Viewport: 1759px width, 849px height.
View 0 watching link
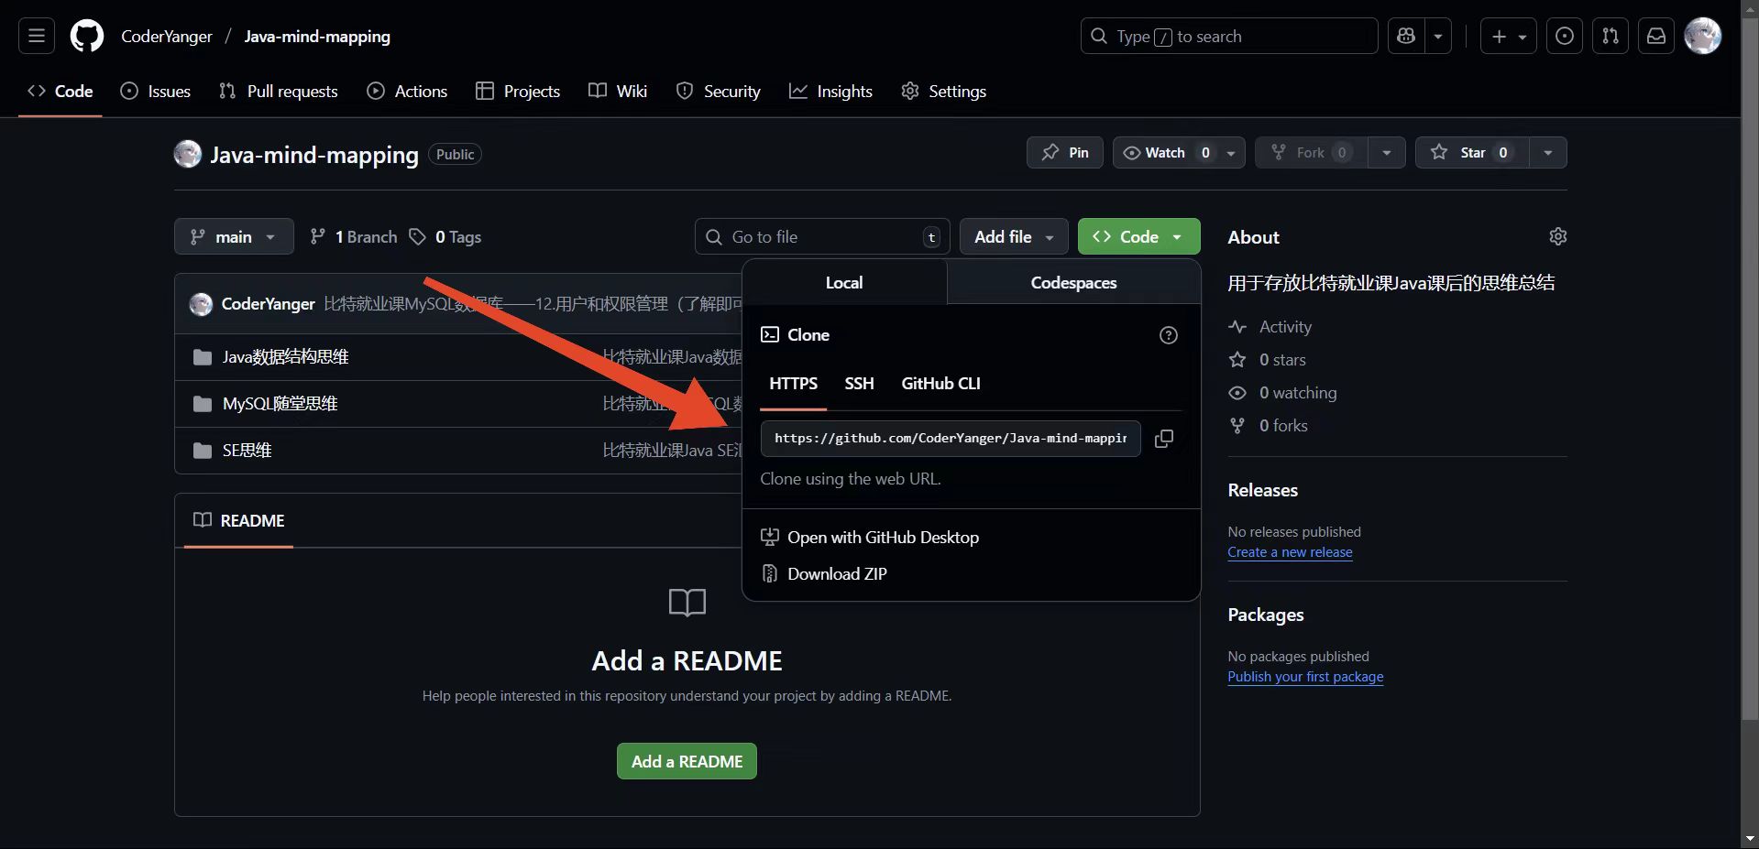click(1283, 392)
